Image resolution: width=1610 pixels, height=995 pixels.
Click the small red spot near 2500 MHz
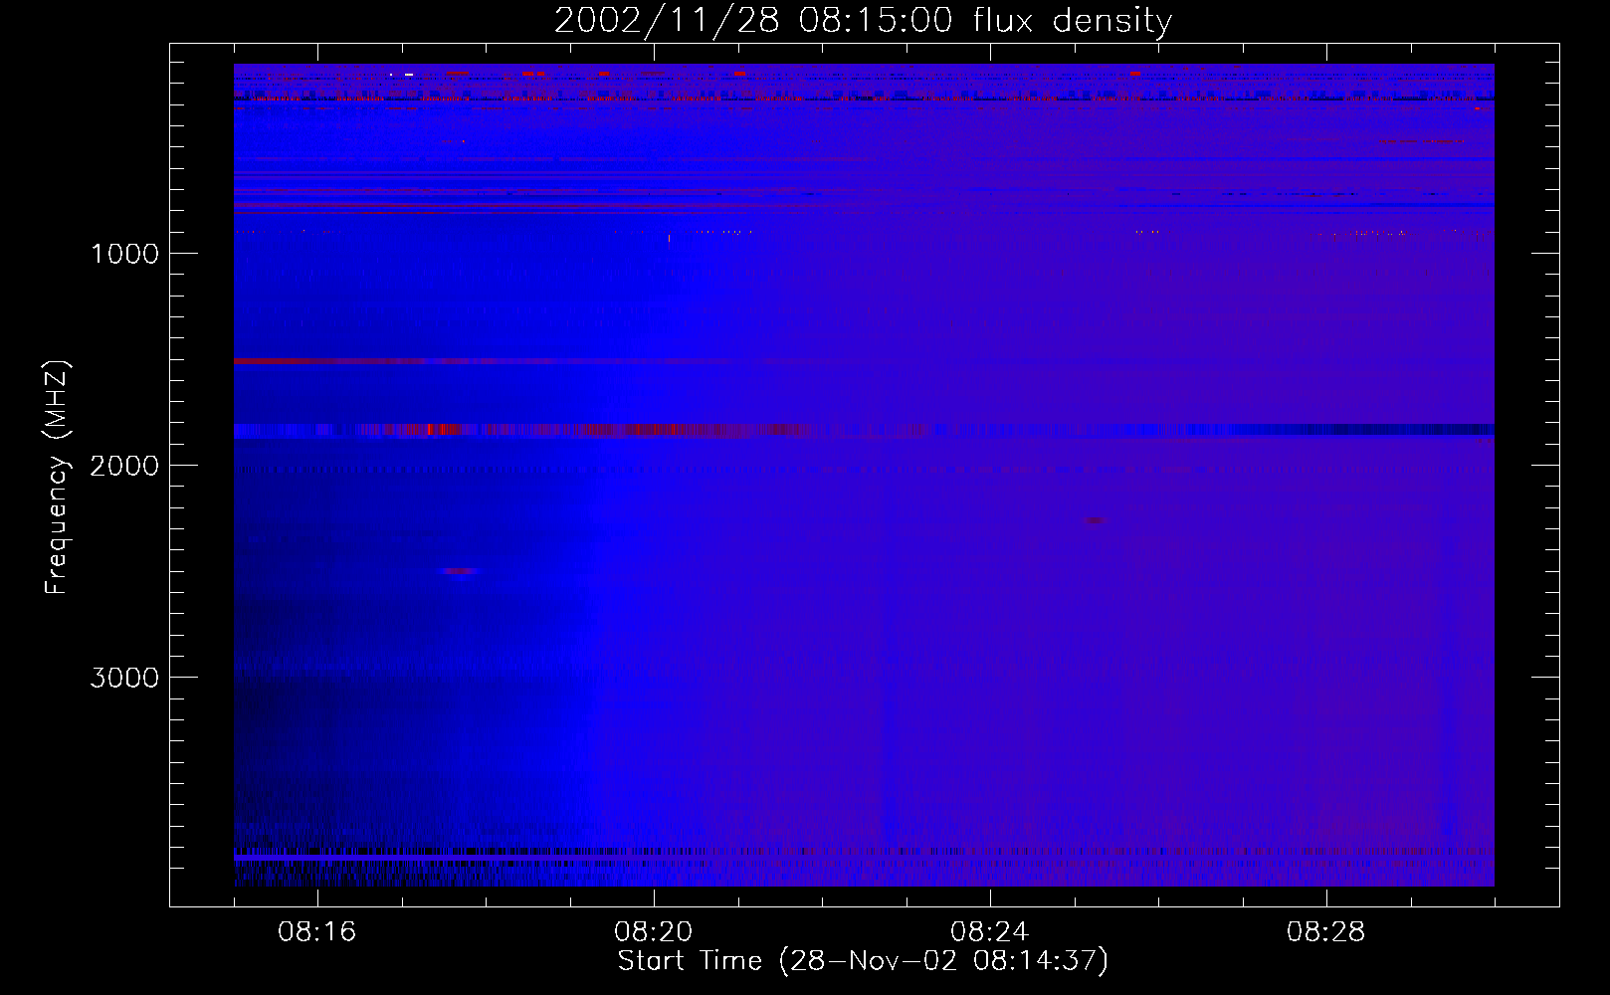click(x=460, y=571)
